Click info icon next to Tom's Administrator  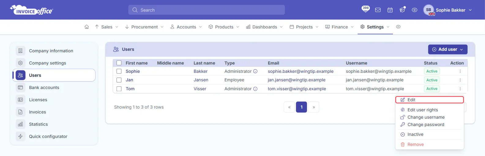pyautogui.click(x=256, y=89)
